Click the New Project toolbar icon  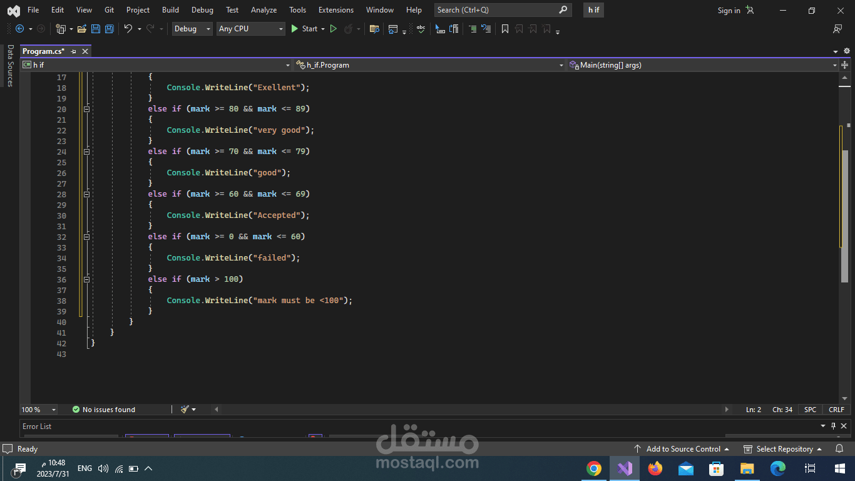point(61,29)
